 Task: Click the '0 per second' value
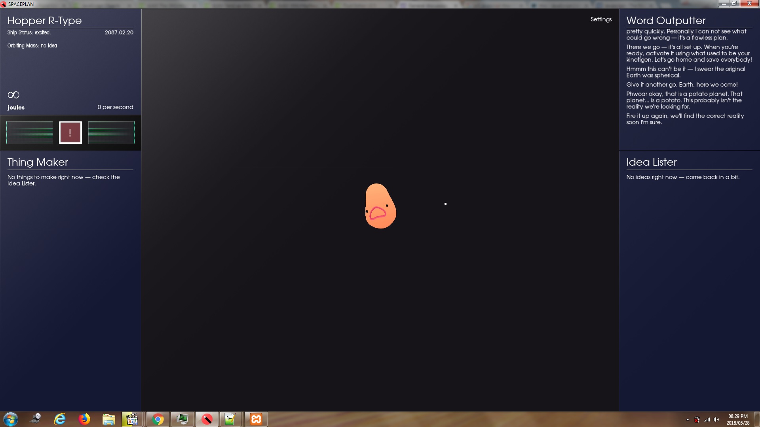coord(115,107)
